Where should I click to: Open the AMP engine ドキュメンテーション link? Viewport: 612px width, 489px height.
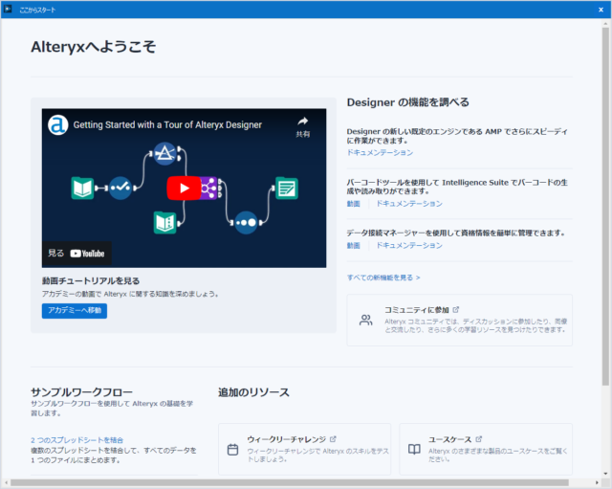[x=380, y=152]
